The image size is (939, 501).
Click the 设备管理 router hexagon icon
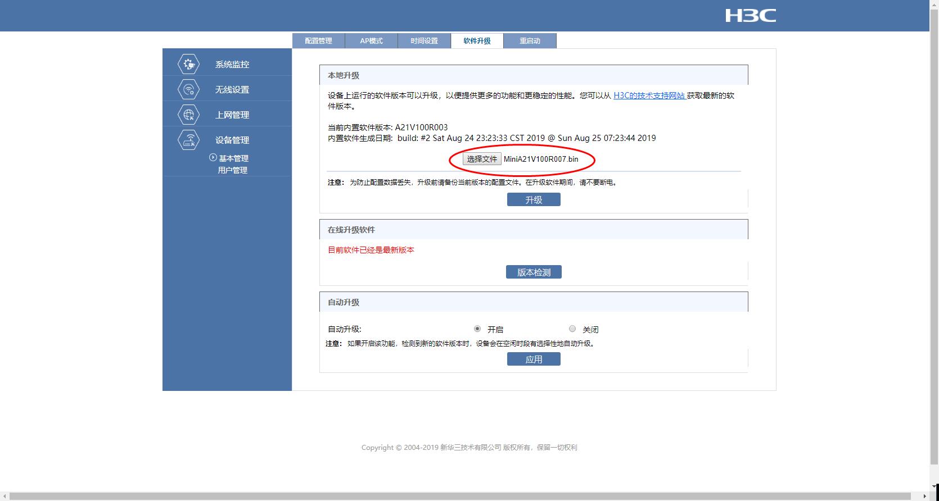188,140
